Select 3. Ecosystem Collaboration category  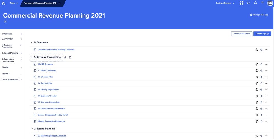click(x=8, y=60)
